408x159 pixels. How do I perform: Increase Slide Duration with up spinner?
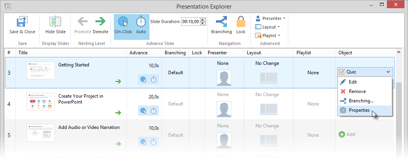point(202,20)
